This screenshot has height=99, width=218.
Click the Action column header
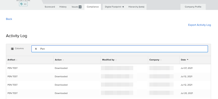coord(77,60)
